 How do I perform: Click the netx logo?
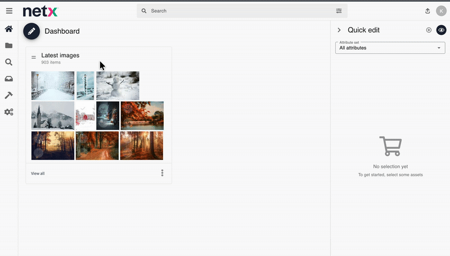(x=40, y=11)
